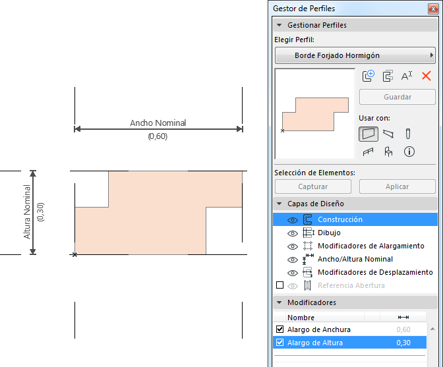Click the Alargo de Altura name text
443x367 pixels.
[x=315, y=343]
